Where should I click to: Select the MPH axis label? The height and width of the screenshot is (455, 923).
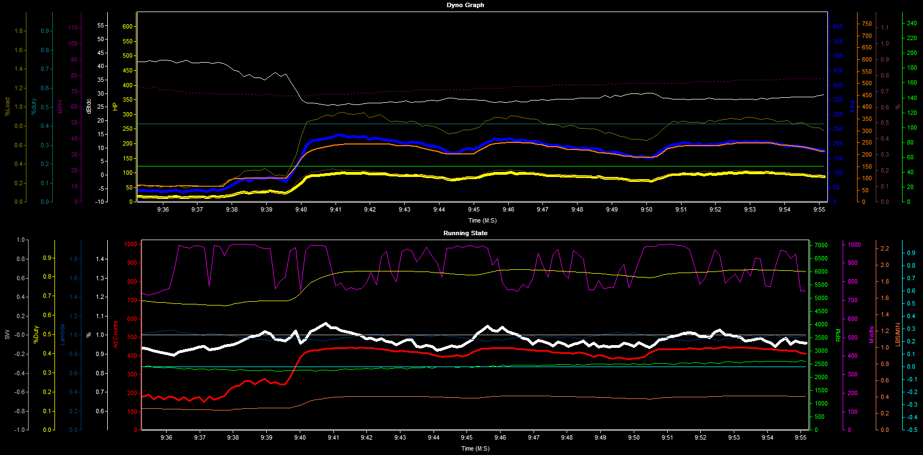[61, 107]
